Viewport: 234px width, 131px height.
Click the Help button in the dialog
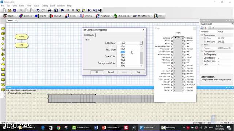pos(138,72)
